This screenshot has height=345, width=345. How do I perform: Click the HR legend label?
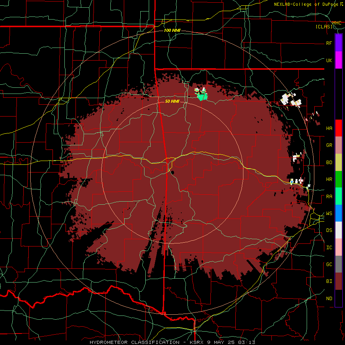pos(329,179)
